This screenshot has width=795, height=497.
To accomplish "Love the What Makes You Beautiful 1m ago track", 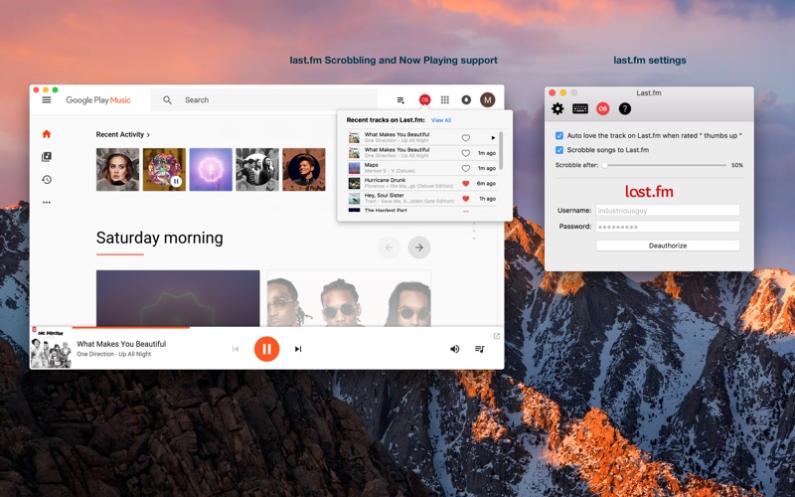I will (465, 153).
